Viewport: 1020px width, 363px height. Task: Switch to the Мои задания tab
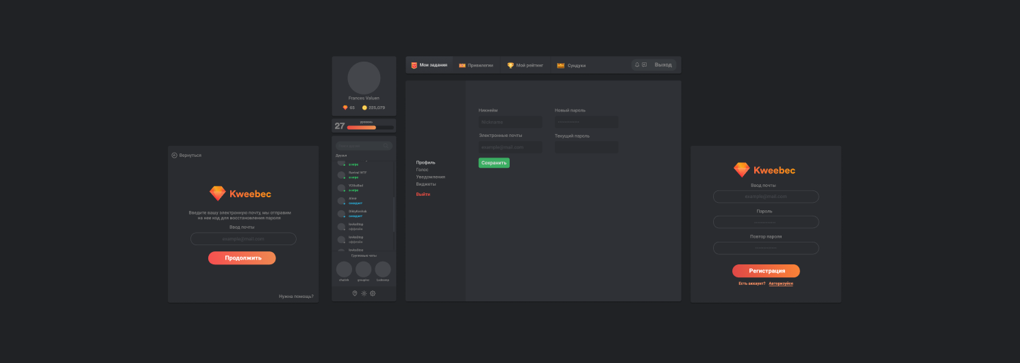point(430,65)
